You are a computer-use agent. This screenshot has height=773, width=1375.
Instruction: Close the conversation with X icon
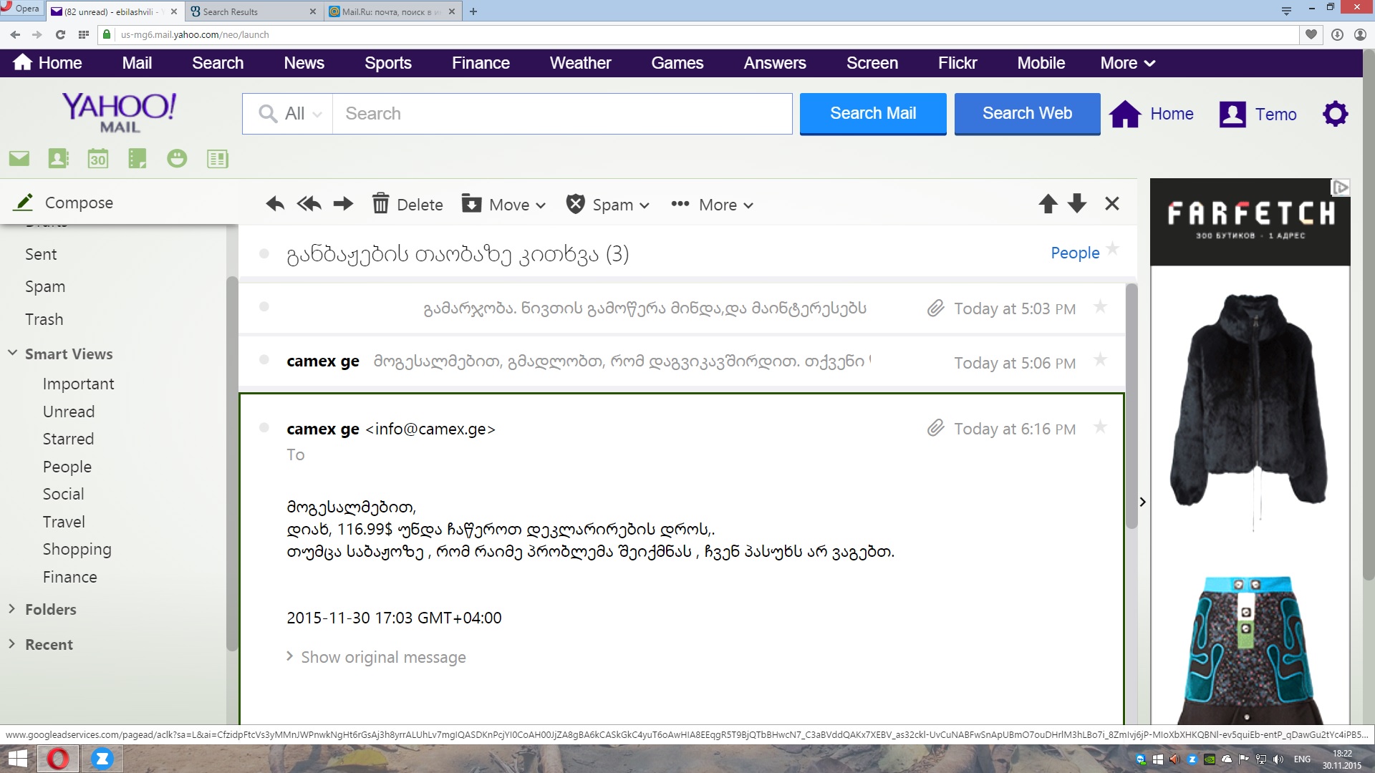(1111, 204)
